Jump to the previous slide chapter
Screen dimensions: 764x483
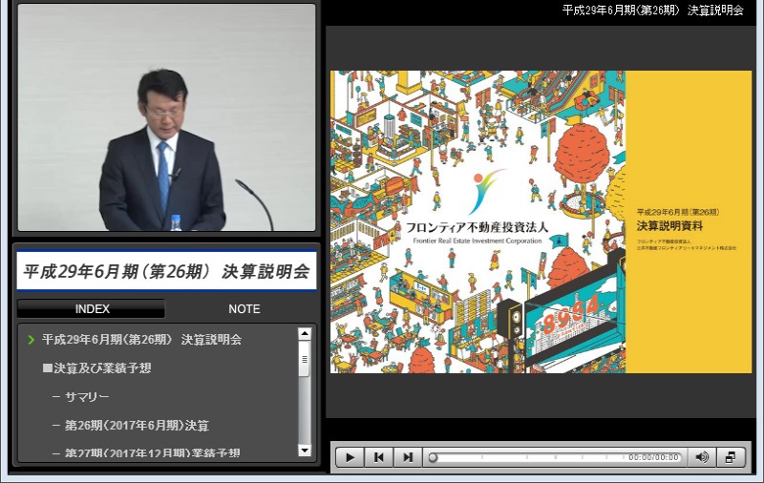[x=378, y=457]
